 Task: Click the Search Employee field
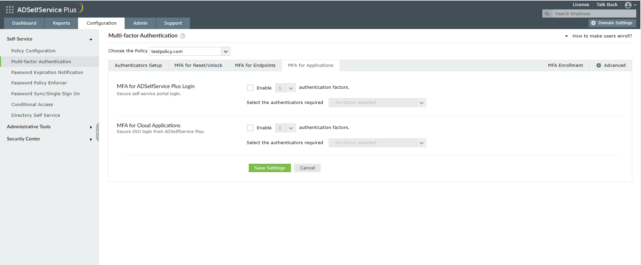point(594,14)
